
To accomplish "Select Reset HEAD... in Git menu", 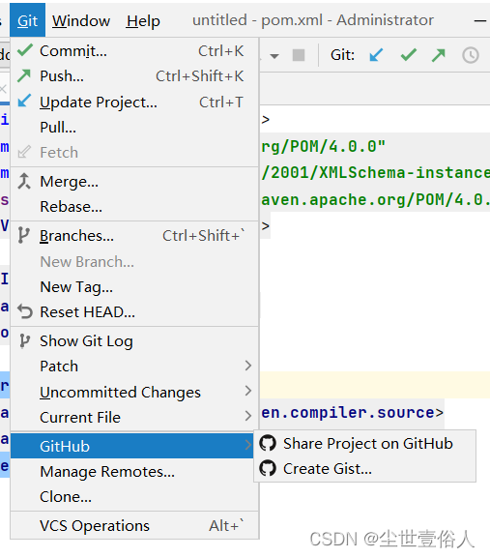I will coord(134,312).
